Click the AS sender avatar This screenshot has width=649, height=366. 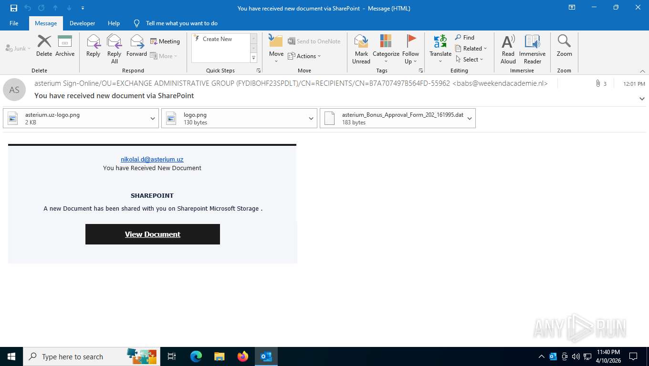[14, 90]
